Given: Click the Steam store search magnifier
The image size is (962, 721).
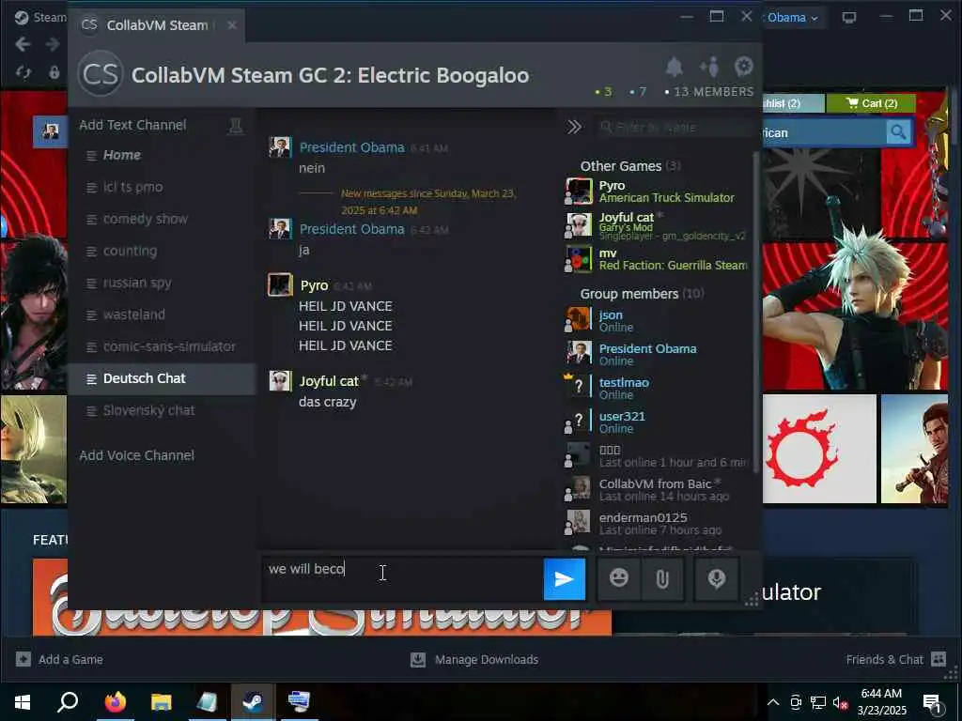Looking at the screenshot, I should coord(898,131).
